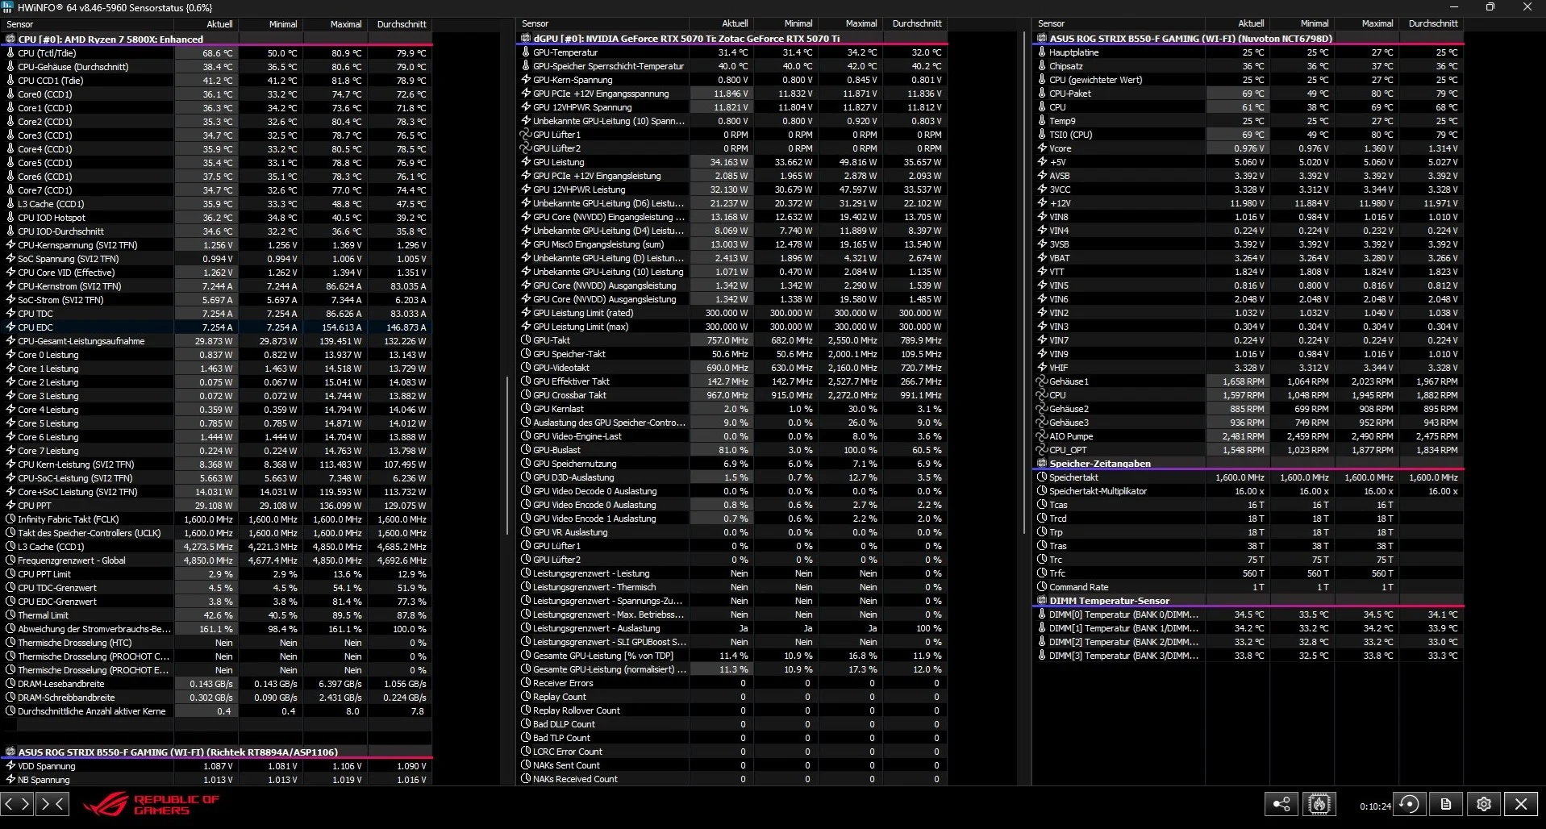Collapse the Richtek RT8894A/ASP1106 group
1546x829 pixels.
[x=10, y=752]
